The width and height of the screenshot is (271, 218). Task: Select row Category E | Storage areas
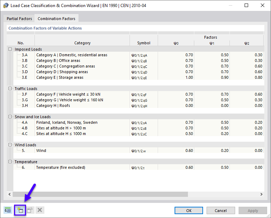(139, 77)
